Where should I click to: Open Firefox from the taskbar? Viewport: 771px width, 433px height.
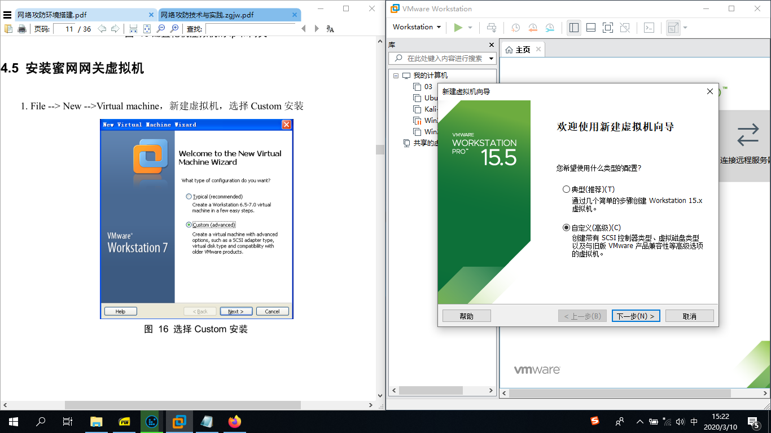coord(235,422)
